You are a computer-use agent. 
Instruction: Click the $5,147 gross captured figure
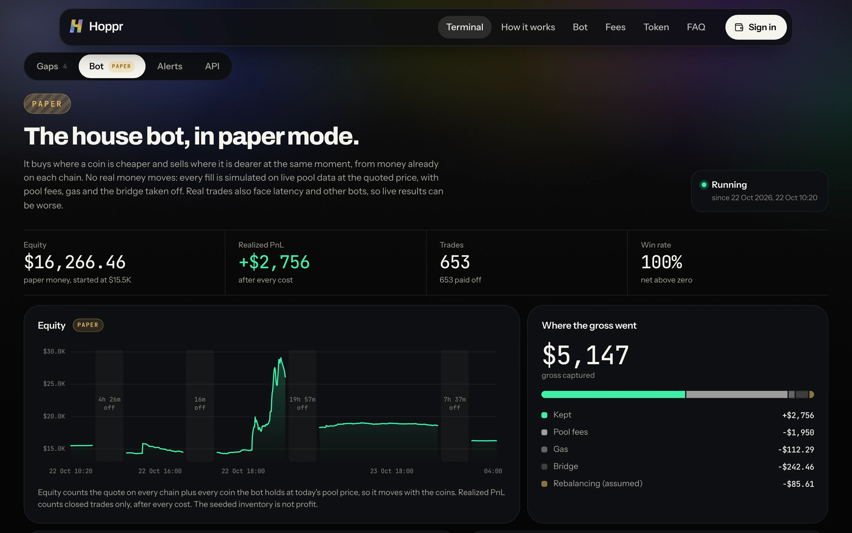(585, 355)
